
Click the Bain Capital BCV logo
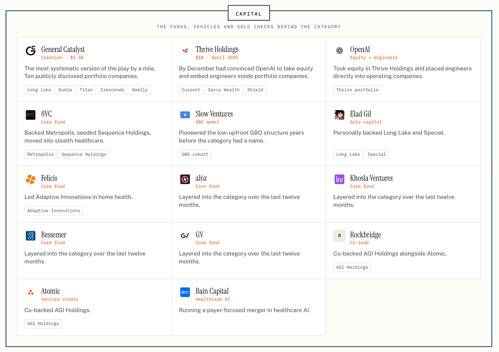185,292
